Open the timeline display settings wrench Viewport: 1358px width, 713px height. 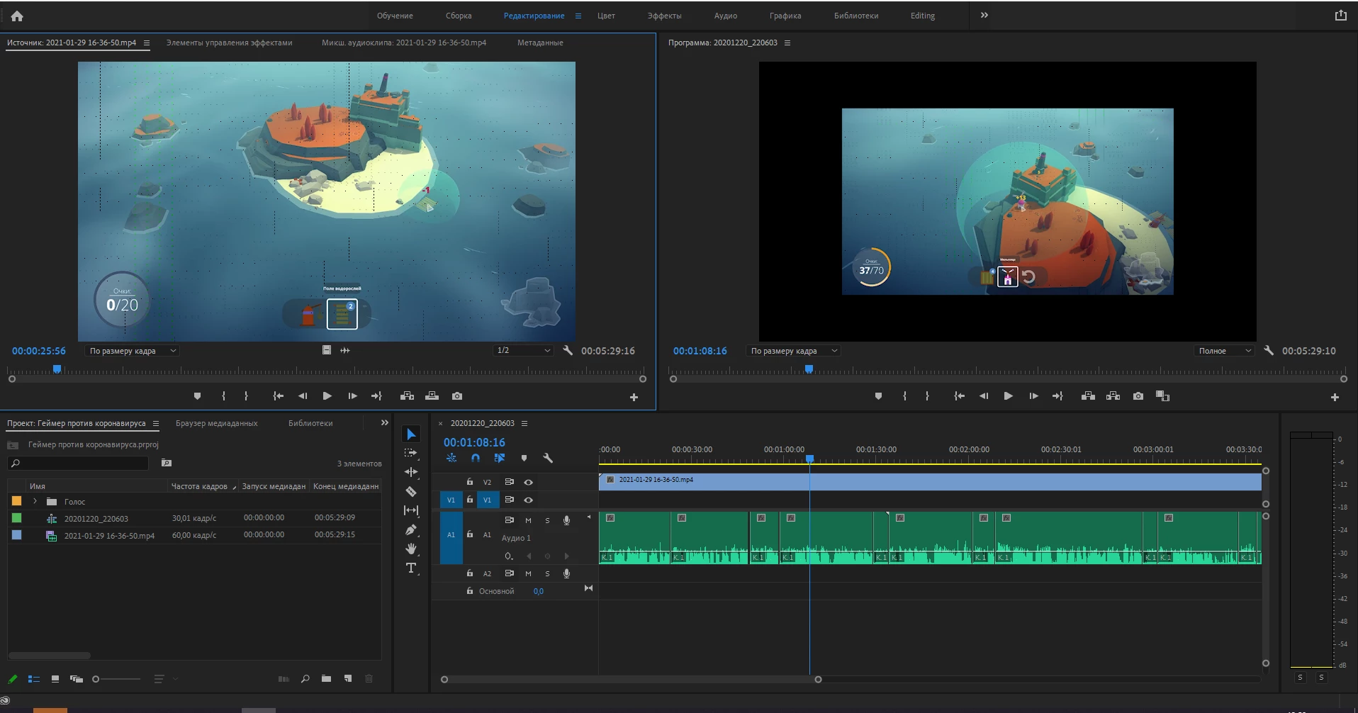tap(548, 459)
